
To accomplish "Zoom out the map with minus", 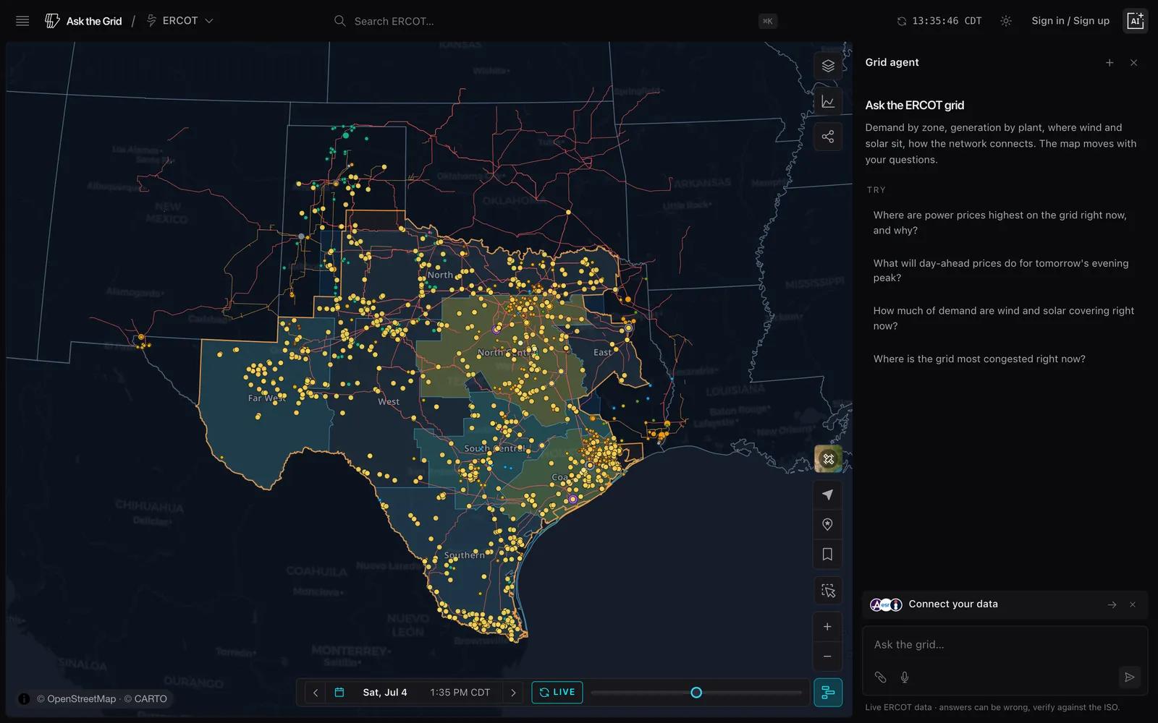I will click(828, 656).
